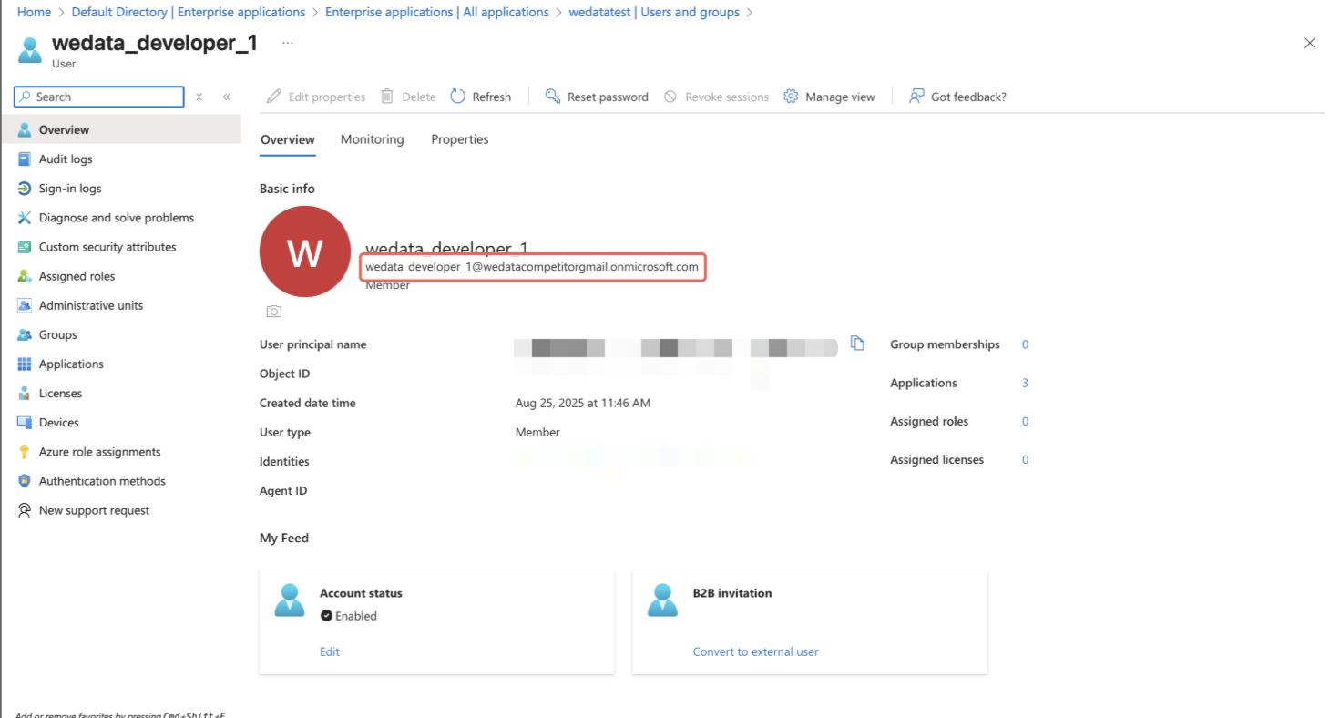Viewport: 1330px width, 718px height.
Task: Click the Azure role assignments key icon
Action: pyautogui.click(x=25, y=452)
